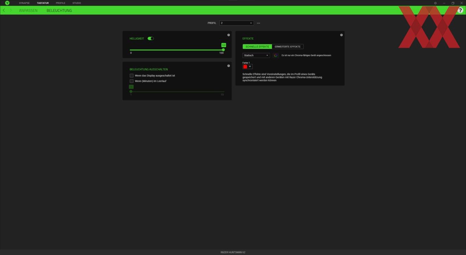Click the Razer logo icon in the top bar
466x255 pixels.
[x=7, y=3]
